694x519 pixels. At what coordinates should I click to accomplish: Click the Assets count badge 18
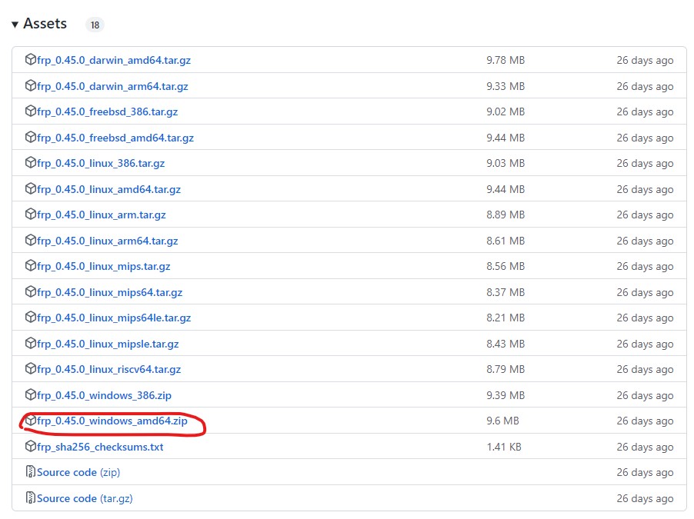(x=95, y=25)
